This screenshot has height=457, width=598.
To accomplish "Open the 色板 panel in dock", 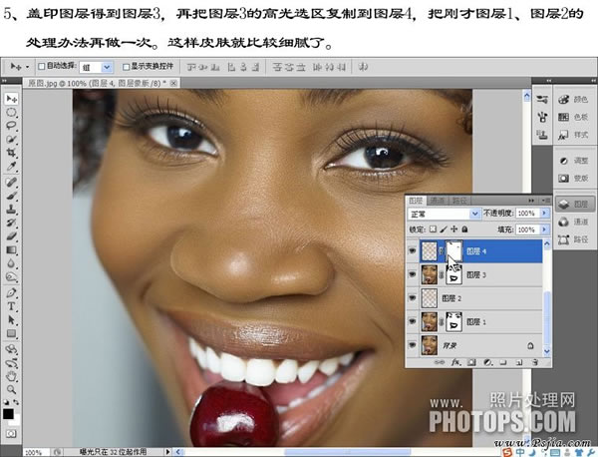I will [574, 117].
